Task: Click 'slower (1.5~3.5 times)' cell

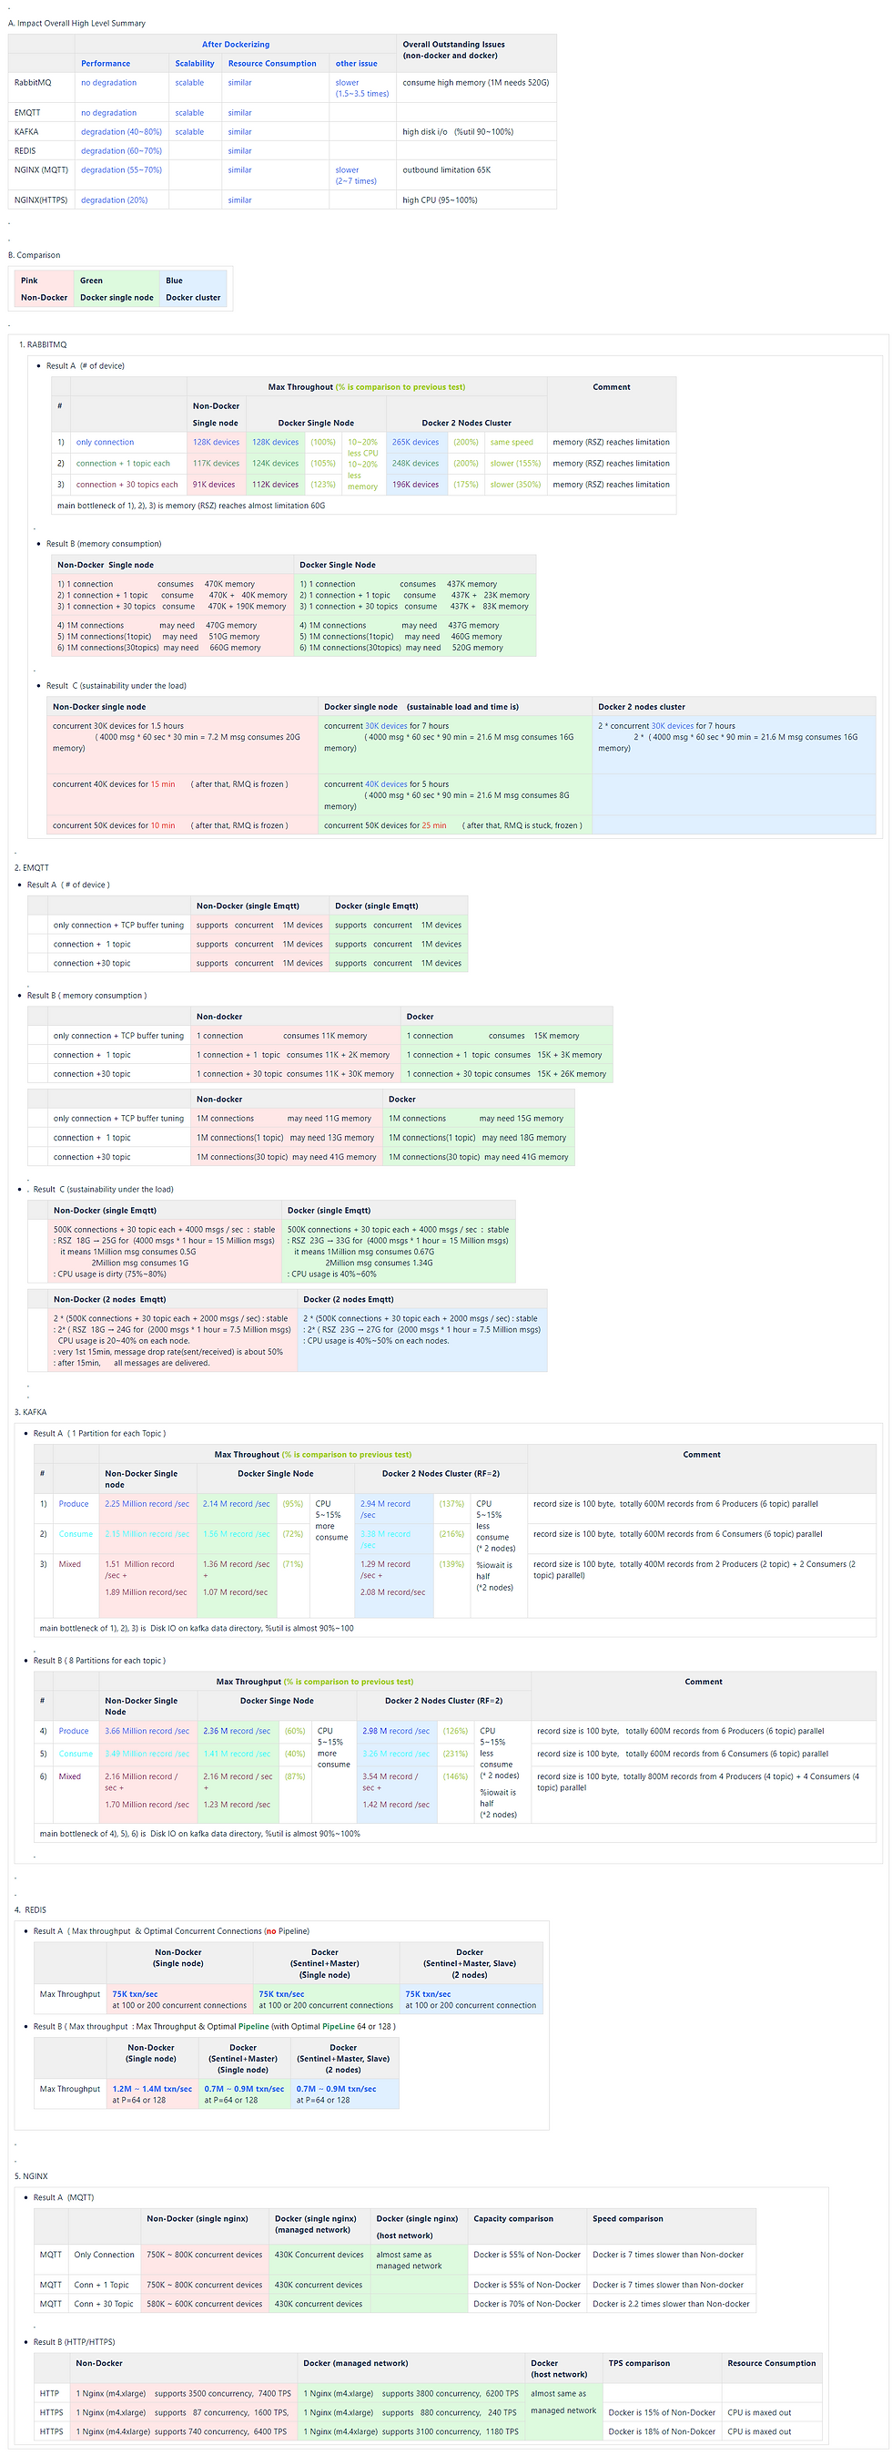Action: (x=362, y=87)
